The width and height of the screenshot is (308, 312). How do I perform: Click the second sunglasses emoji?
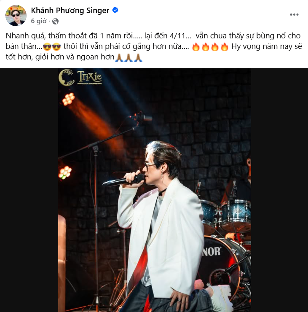[56, 47]
